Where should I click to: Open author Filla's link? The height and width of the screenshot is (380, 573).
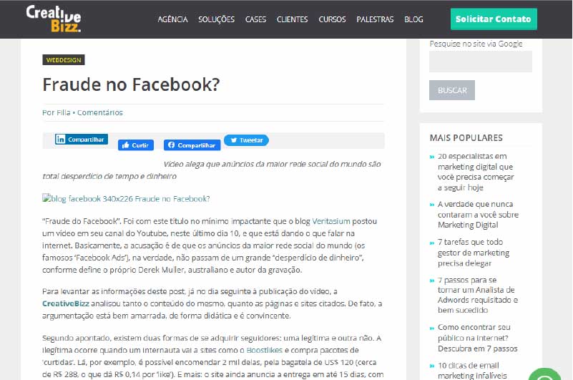tap(63, 112)
